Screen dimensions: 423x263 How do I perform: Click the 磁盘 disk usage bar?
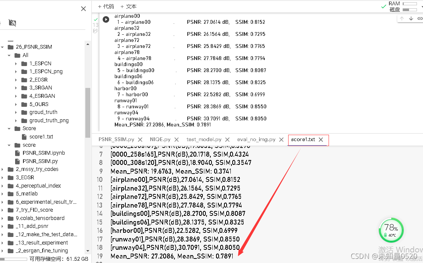tap(409, 9)
